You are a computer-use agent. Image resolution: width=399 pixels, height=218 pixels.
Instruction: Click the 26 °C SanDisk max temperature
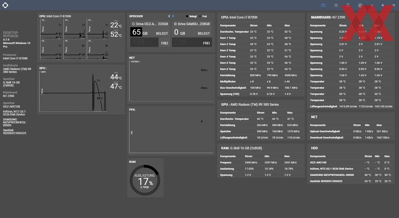(388, 181)
